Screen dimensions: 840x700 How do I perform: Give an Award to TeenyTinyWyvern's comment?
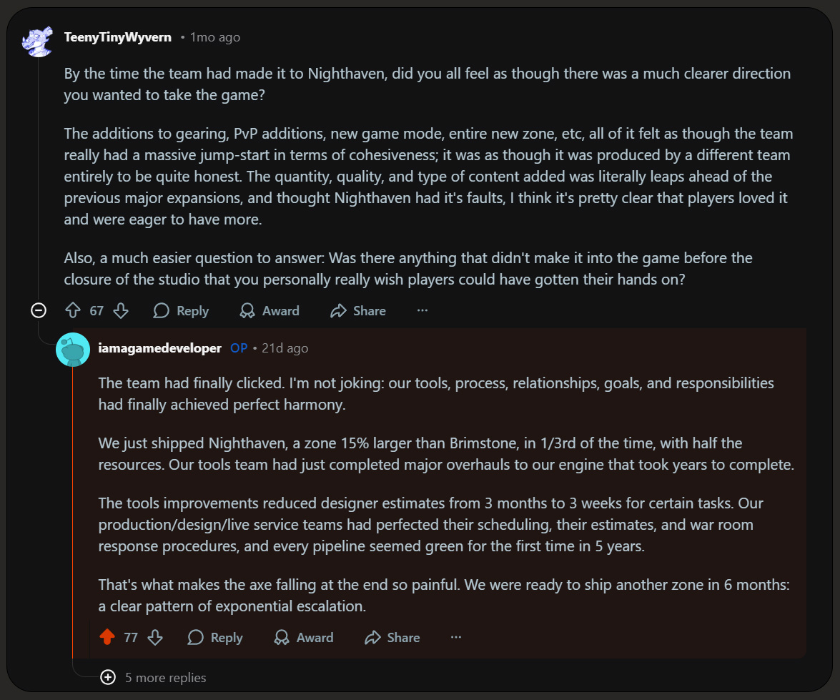tap(270, 310)
